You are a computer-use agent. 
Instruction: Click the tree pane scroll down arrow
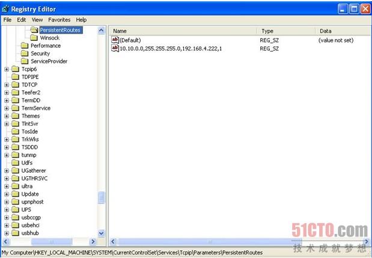102,233
